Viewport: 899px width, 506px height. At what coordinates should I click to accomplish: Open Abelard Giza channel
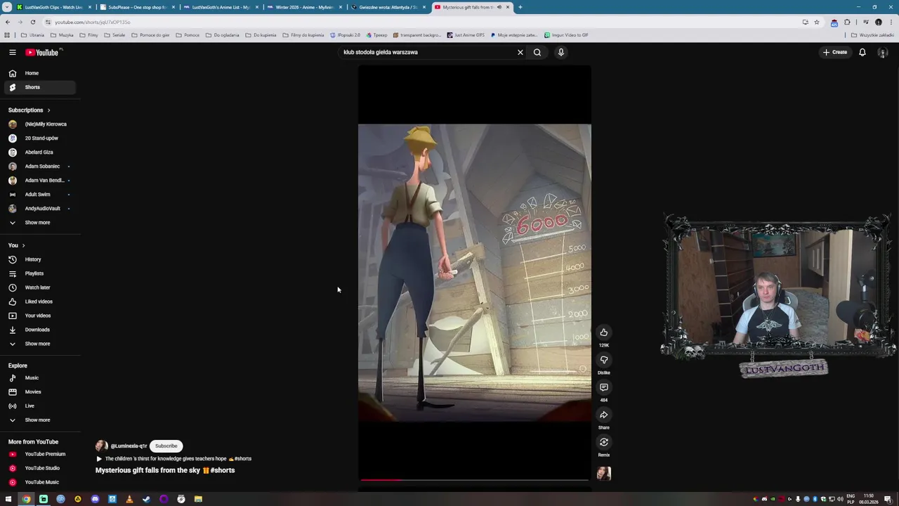[39, 153]
